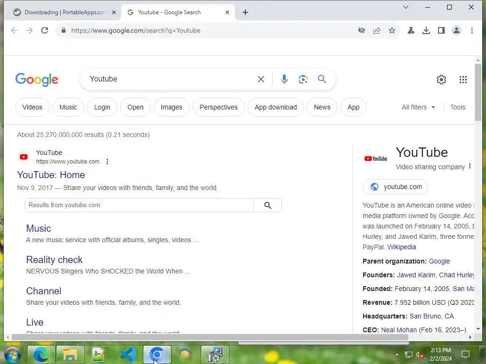Select the Perspectives filter
Image resolution: width=486 pixels, height=364 pixels.
pyautogui.click(x=218, y=107)
